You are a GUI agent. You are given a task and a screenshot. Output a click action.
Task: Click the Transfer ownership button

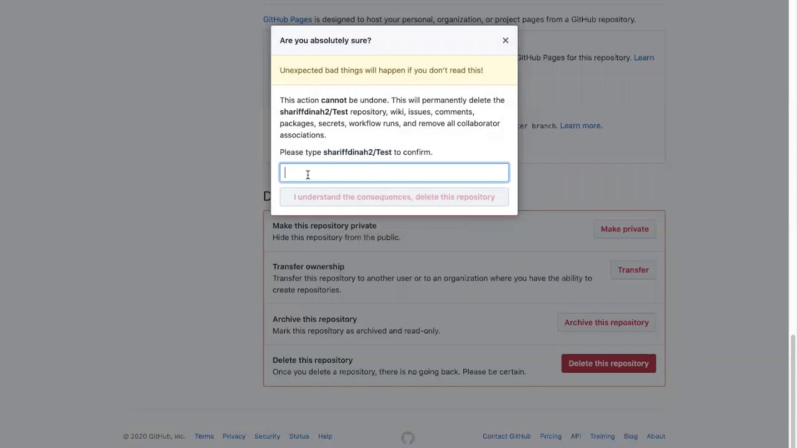point(633,270)
